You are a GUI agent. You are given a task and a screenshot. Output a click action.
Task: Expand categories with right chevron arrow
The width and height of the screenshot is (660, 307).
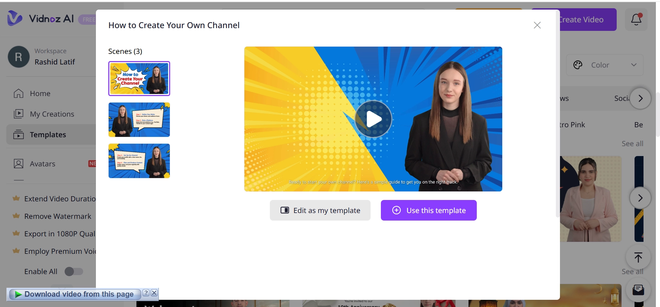tap(640, 98)
